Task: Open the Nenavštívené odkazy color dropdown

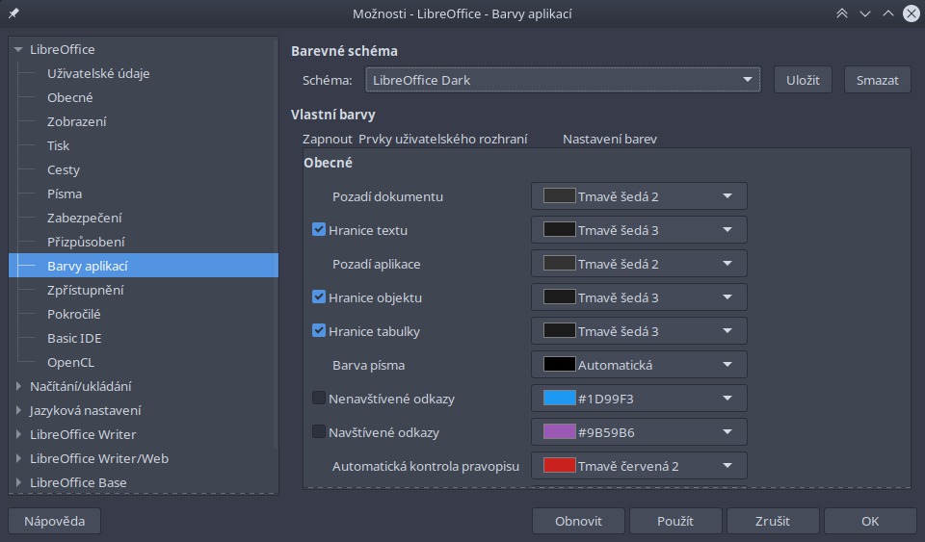Action: (639, 399)
